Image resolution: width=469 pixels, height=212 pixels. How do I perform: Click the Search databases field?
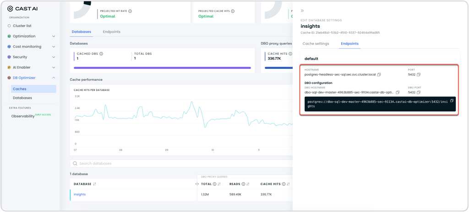tap(181, 164)
